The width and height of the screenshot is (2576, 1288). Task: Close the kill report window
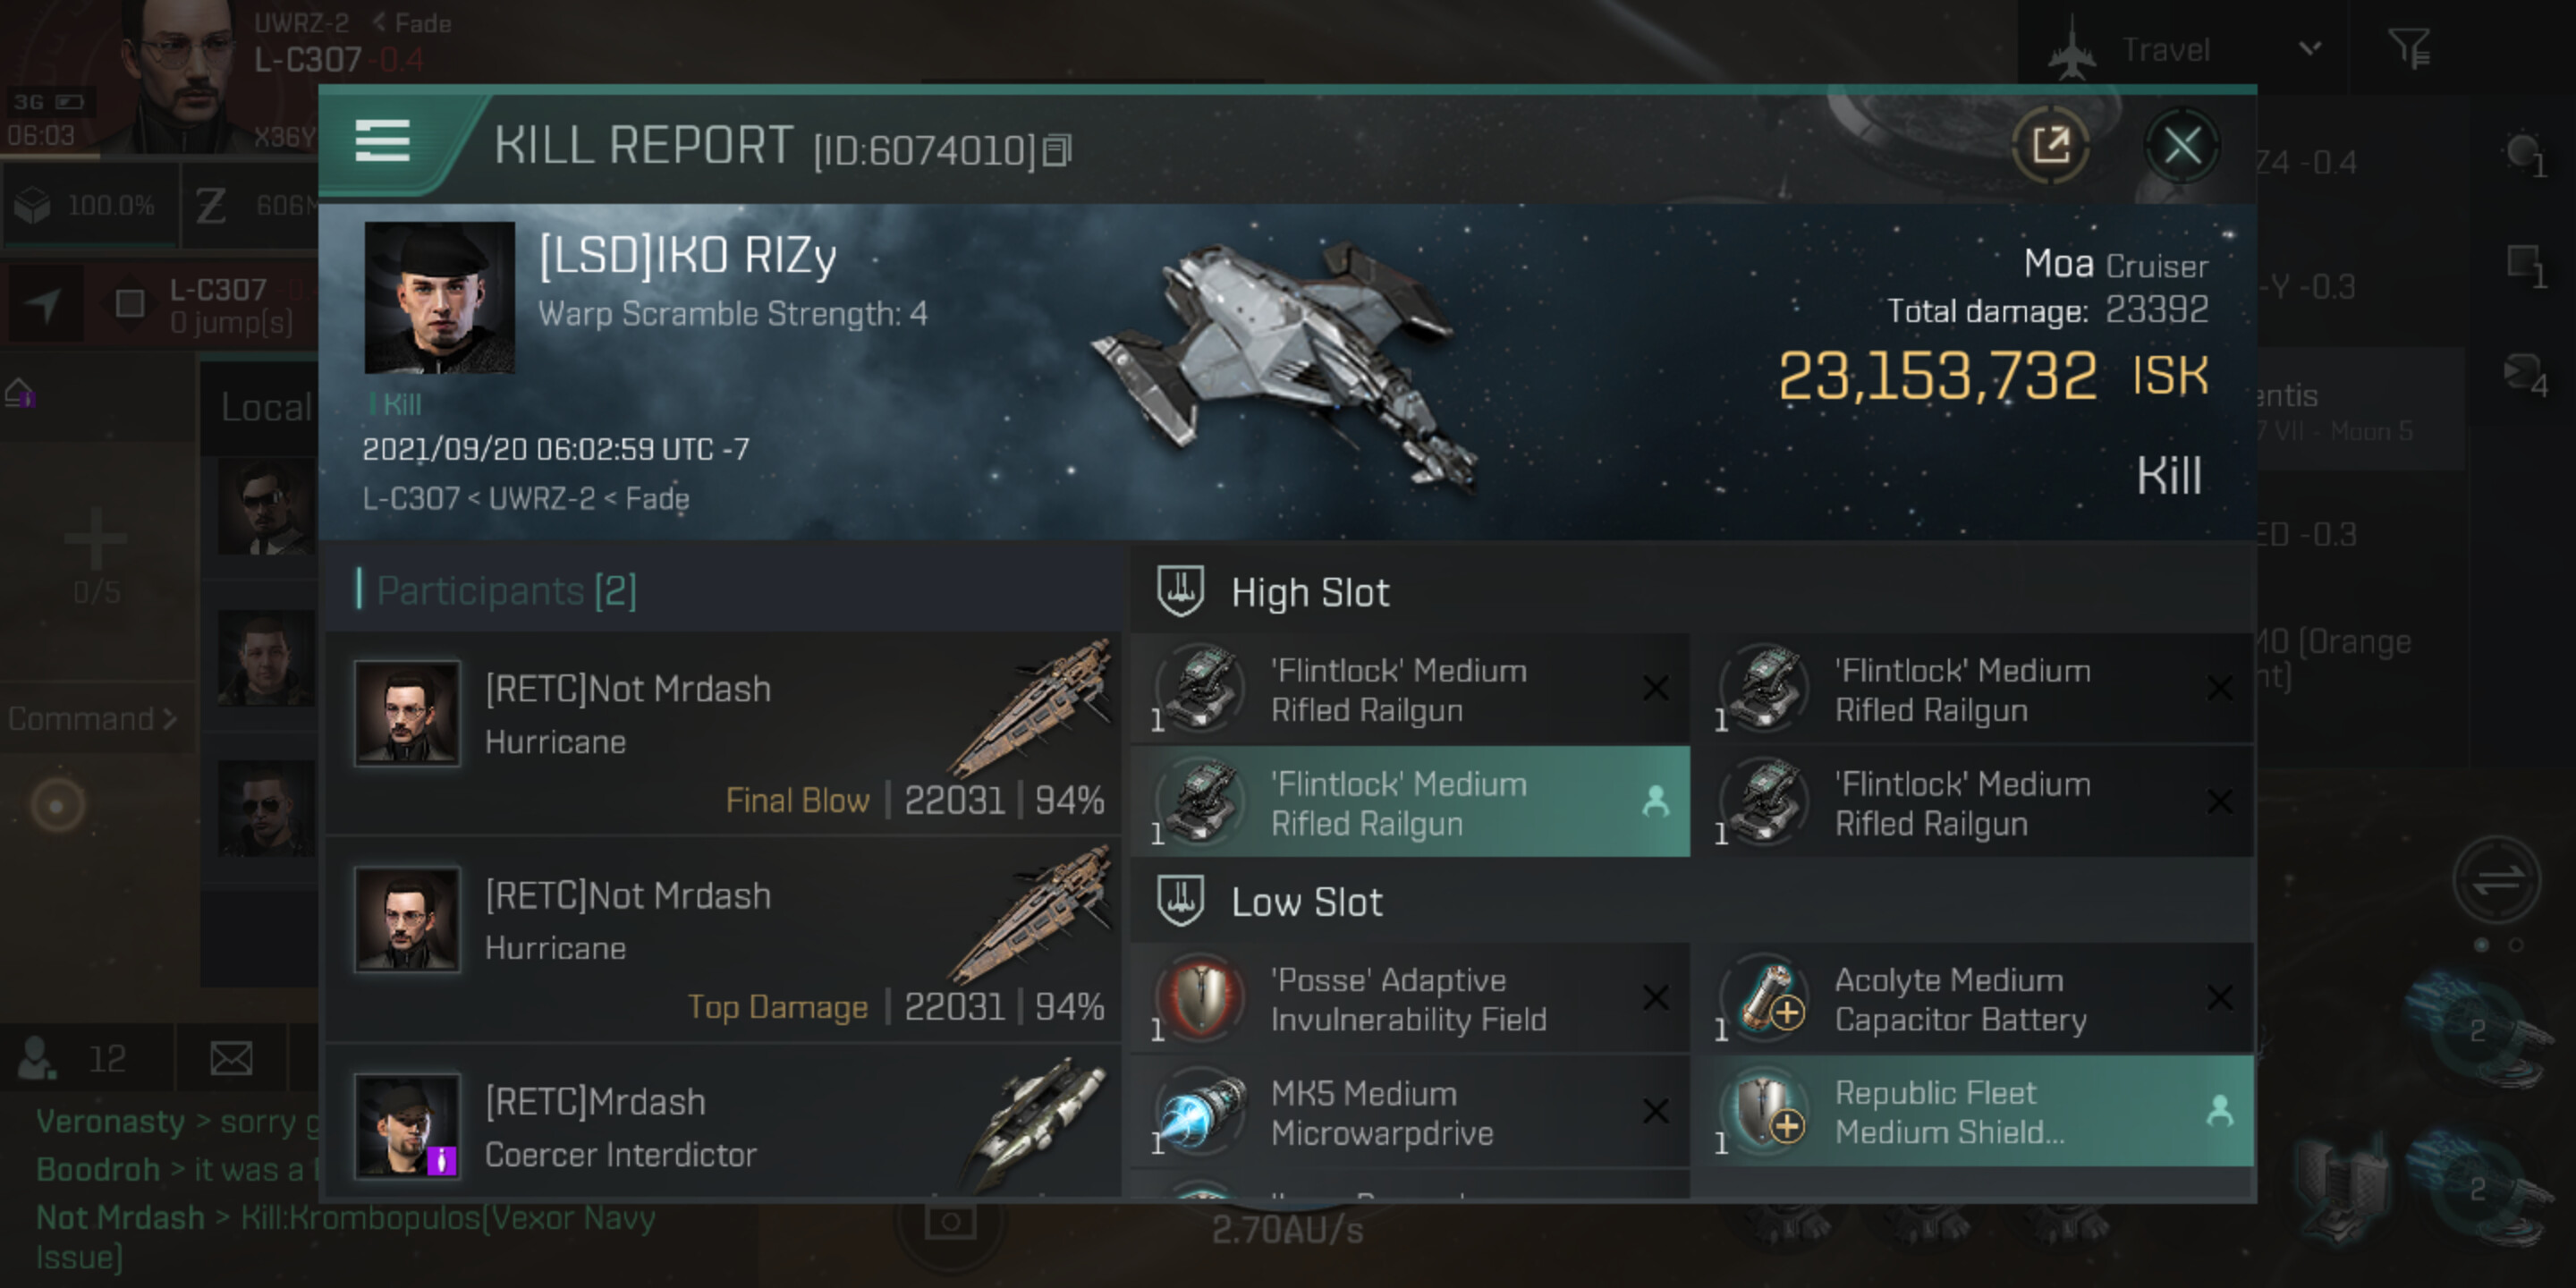[x=2181, y=146]
